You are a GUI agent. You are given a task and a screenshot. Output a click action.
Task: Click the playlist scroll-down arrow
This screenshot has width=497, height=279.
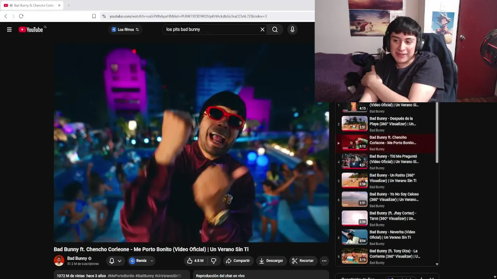[x=437, y=264]
